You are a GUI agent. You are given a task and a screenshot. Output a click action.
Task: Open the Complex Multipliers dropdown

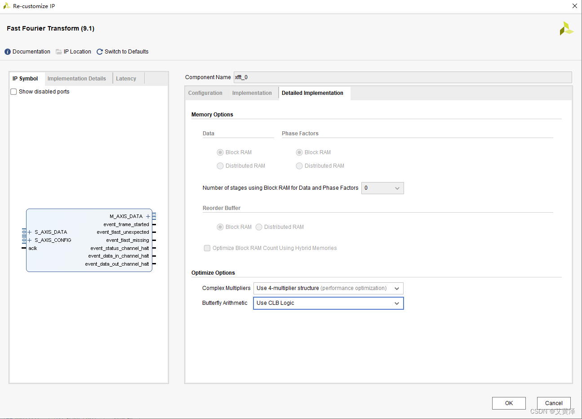point(329,288)
